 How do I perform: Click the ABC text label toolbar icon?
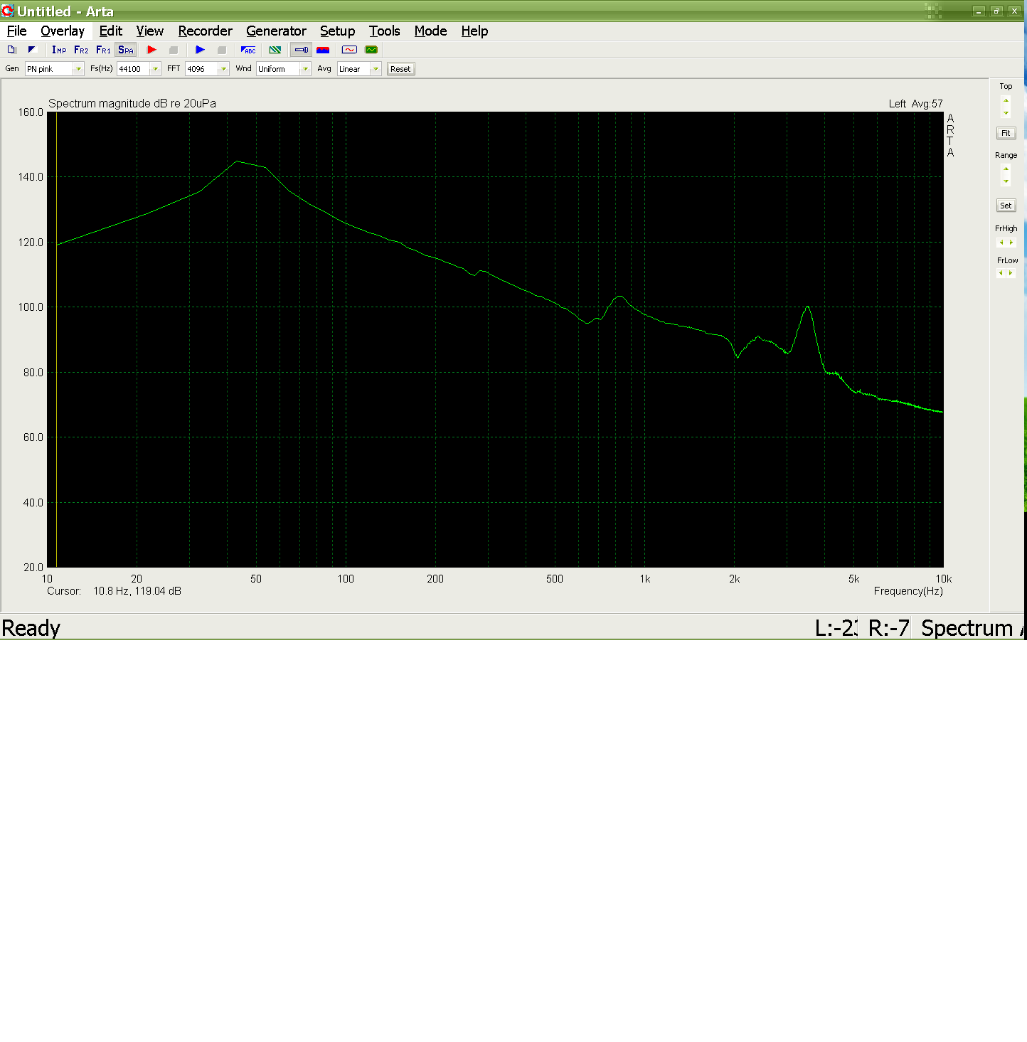[248, 50]
